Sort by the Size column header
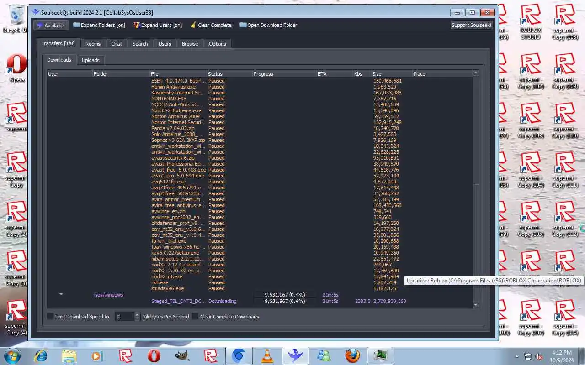This screenshot has width=585, height=365. coord(392,74)
